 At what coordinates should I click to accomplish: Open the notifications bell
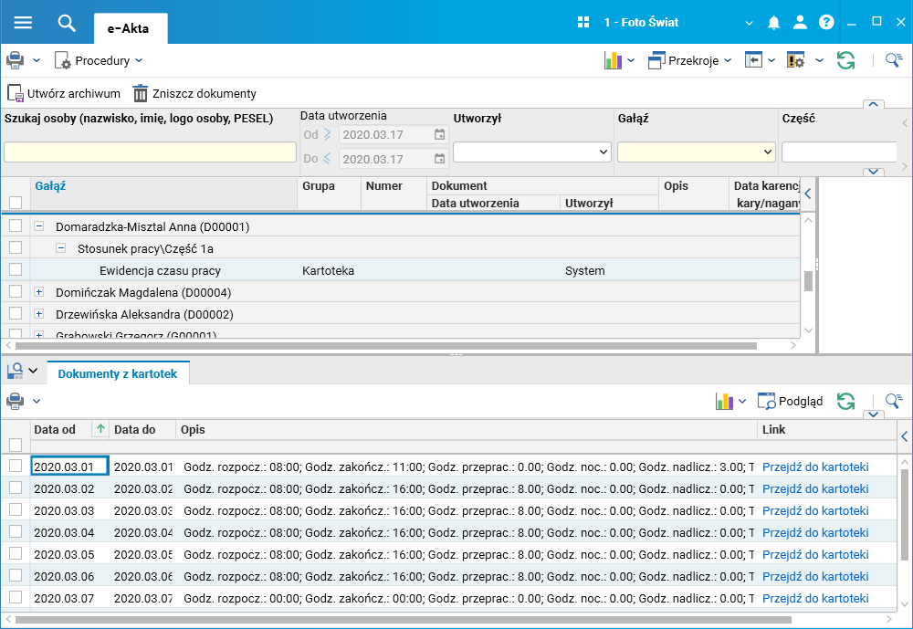click(x=774, y=23)
